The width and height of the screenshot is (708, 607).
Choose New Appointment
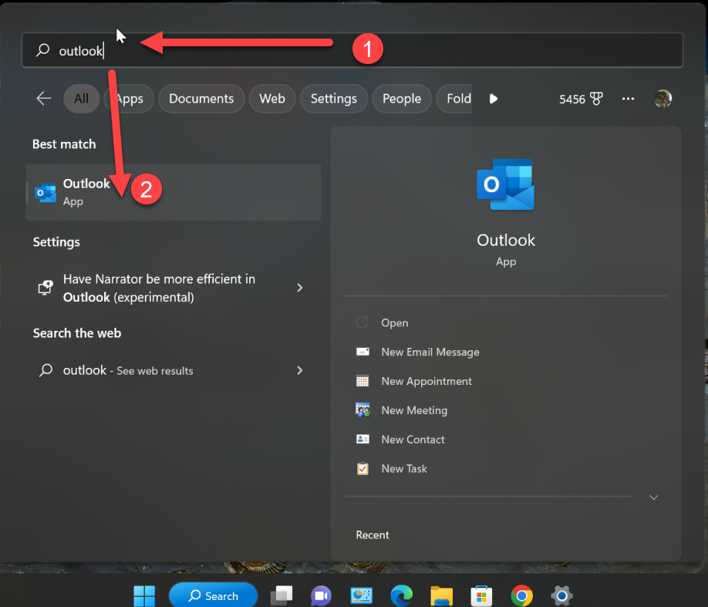[426, 381]
